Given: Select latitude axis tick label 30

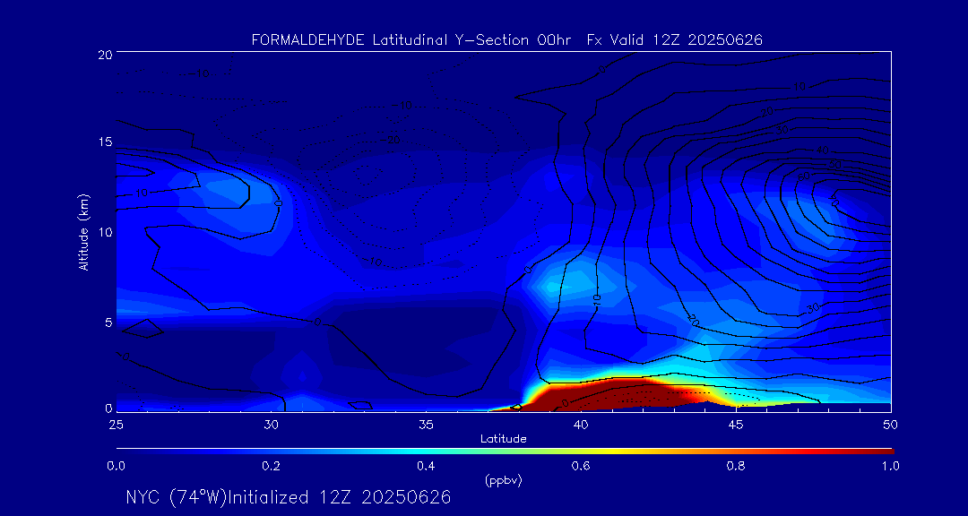Looking at the screenshot, I should (x=271, y=425).
